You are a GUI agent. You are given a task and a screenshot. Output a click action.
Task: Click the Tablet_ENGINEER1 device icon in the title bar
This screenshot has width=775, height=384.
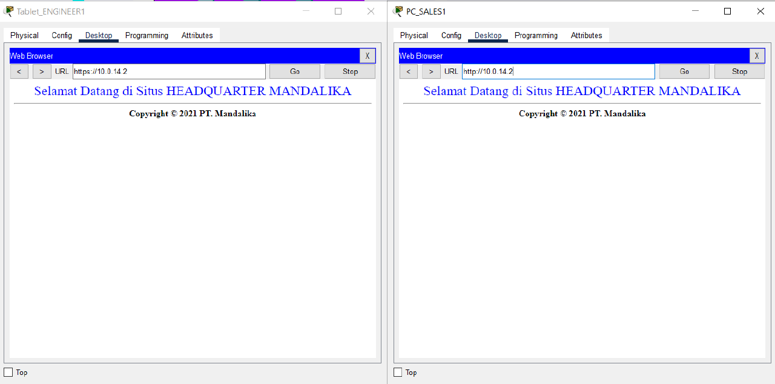(x=8, y=11)
